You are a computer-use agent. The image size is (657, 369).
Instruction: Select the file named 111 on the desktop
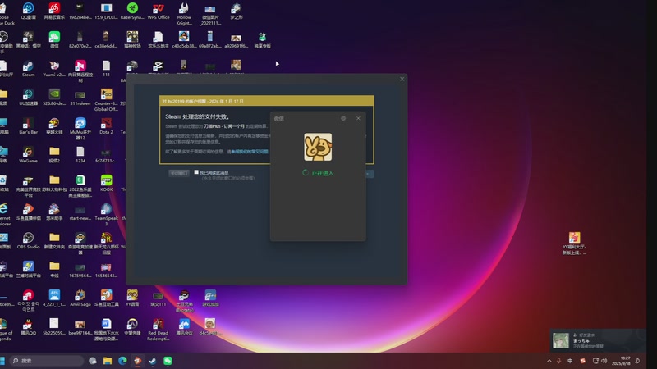click(107, 69)
